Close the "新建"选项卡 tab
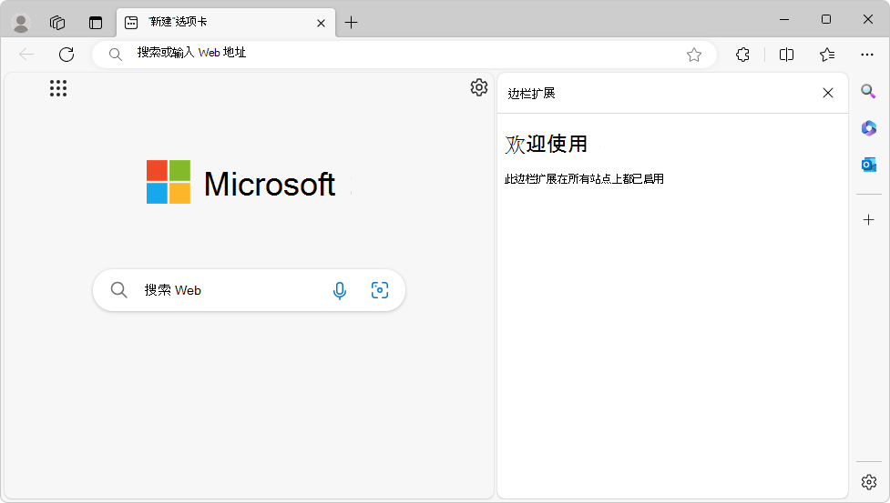Image resolution: width=890 pixels, height=503 pixels. pos(321,24)
